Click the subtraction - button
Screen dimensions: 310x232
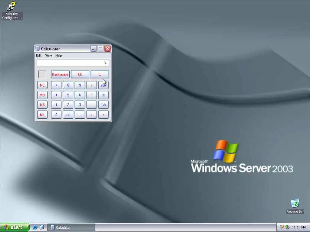click(91, 105)
